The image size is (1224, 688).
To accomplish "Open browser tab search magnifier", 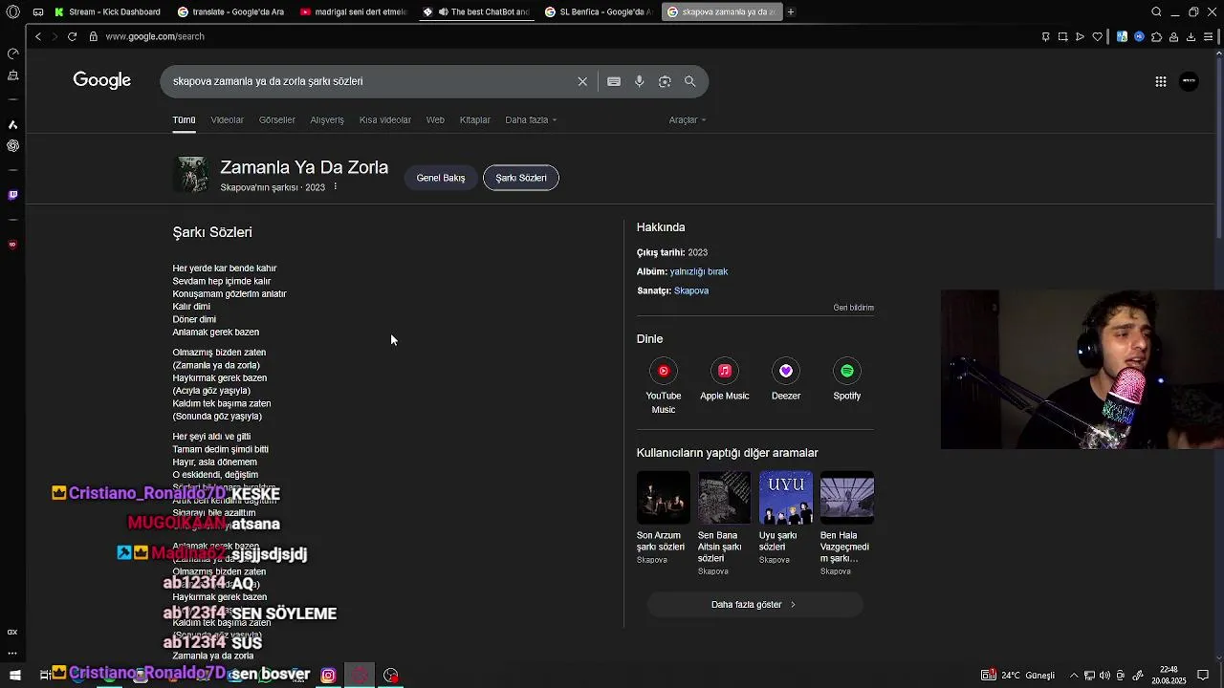I will 1156,11.
